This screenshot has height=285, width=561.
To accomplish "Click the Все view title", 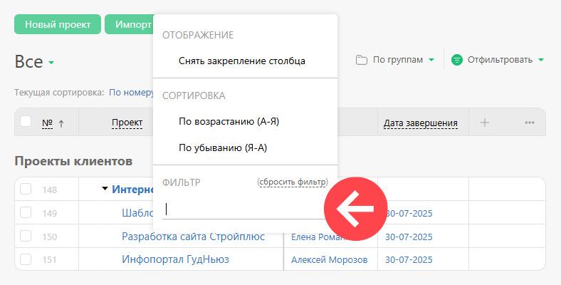I will pos(28,61).
